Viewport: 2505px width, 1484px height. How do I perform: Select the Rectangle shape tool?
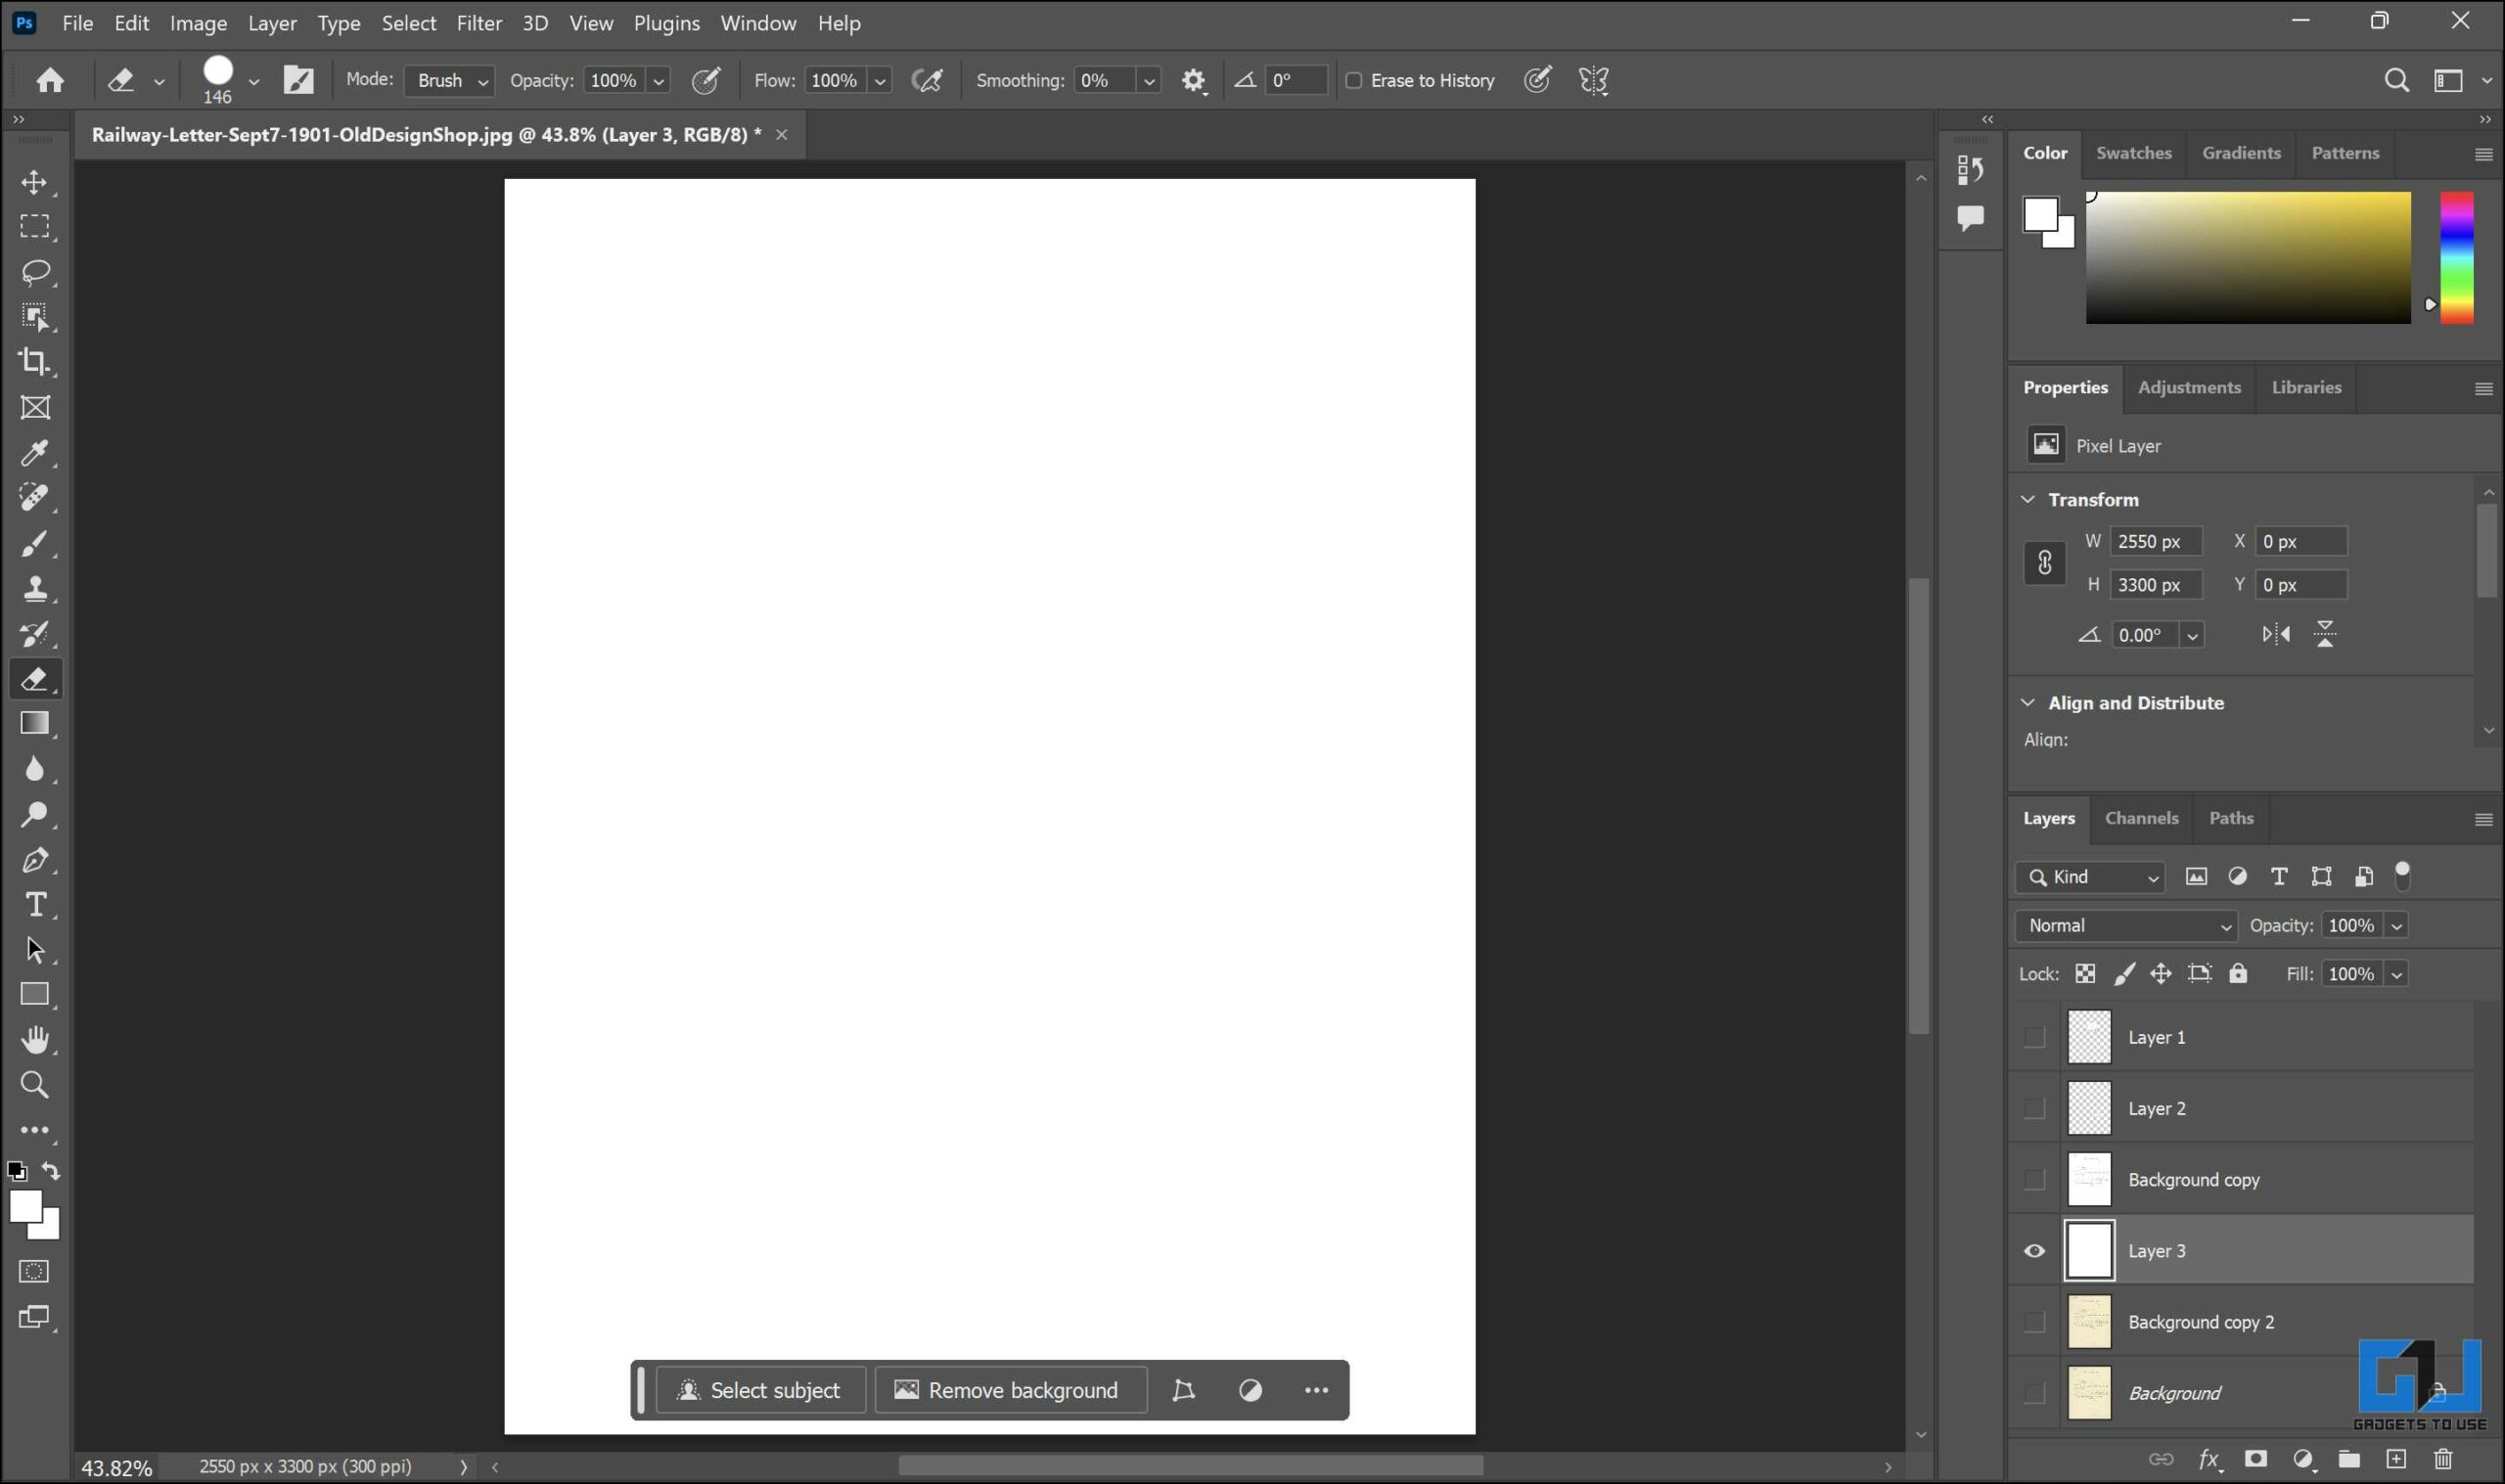[35, 995]
